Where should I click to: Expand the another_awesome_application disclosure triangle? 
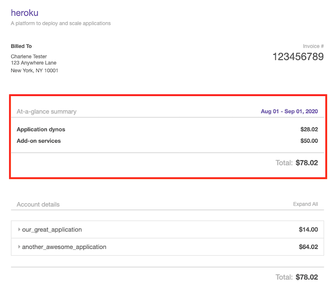click(x=19, y=247)
